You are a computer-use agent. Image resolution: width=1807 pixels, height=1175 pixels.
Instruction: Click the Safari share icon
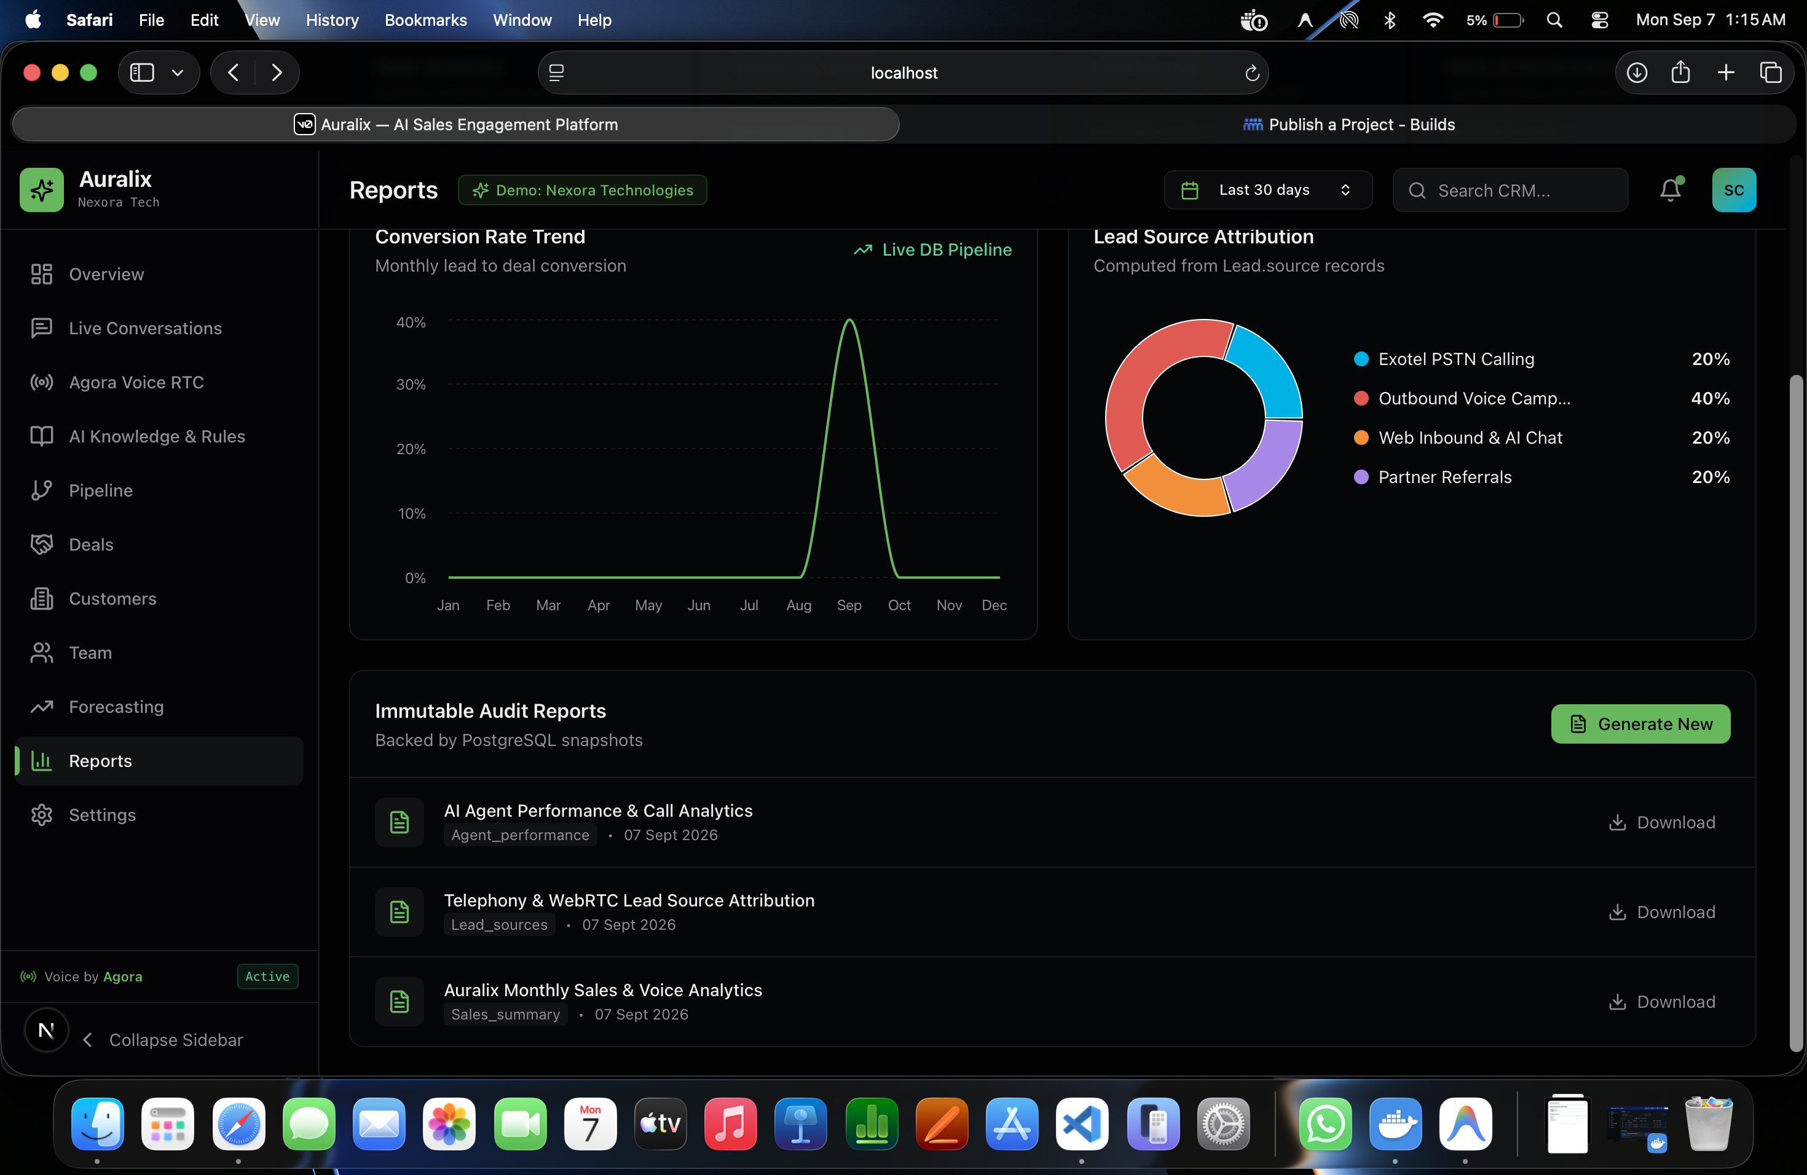pyautogui.click(x=1681, y=73)
